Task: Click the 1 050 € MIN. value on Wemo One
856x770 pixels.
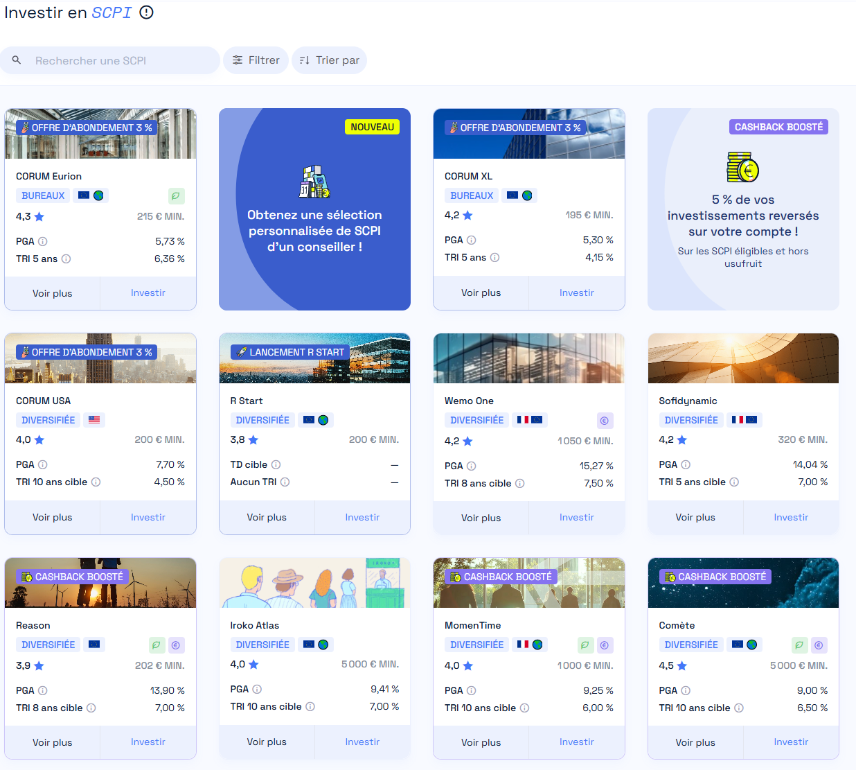Action: pyautogui.click(x=585, y=441)
